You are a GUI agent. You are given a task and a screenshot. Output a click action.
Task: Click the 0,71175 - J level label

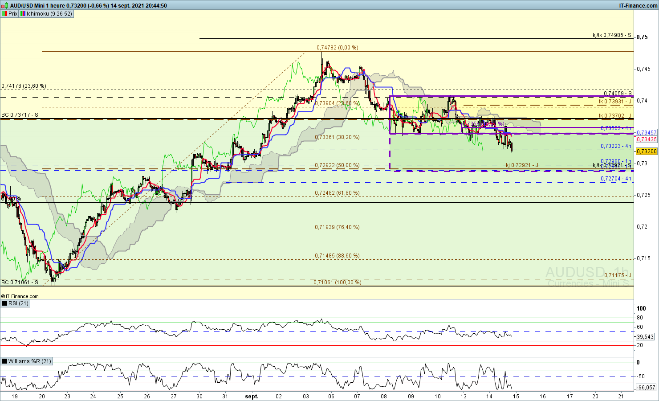(x=618, y=275)
